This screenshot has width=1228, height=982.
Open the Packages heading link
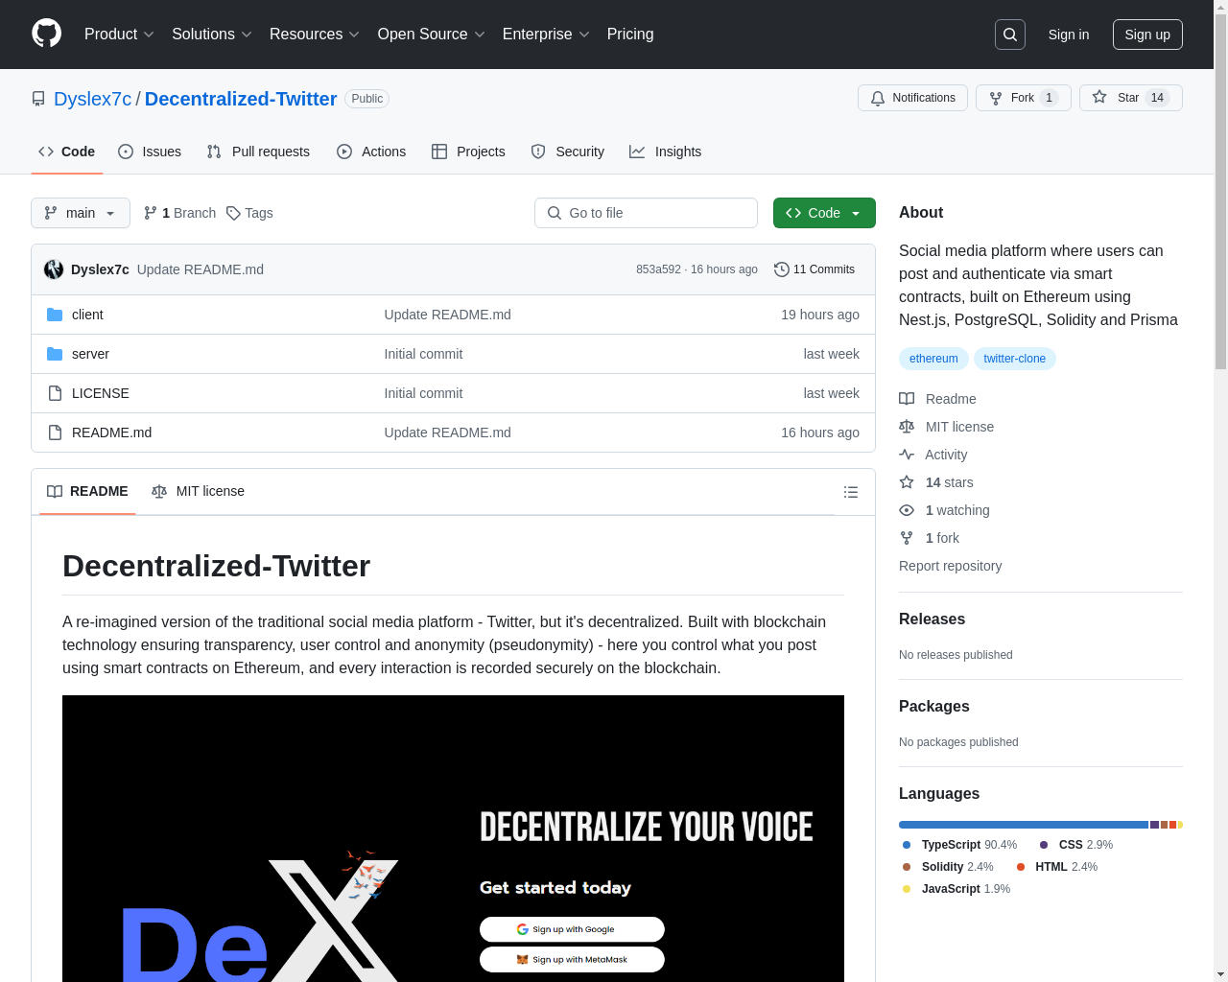click(933, 707)
